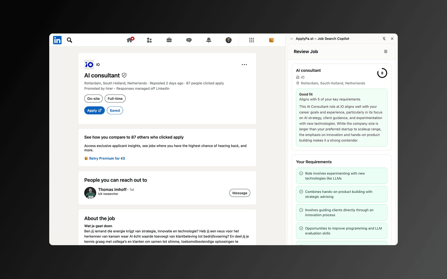This screenshot has height=279, width=447.
Task: Open the For Business grid icon
Action: pos(251,40)
